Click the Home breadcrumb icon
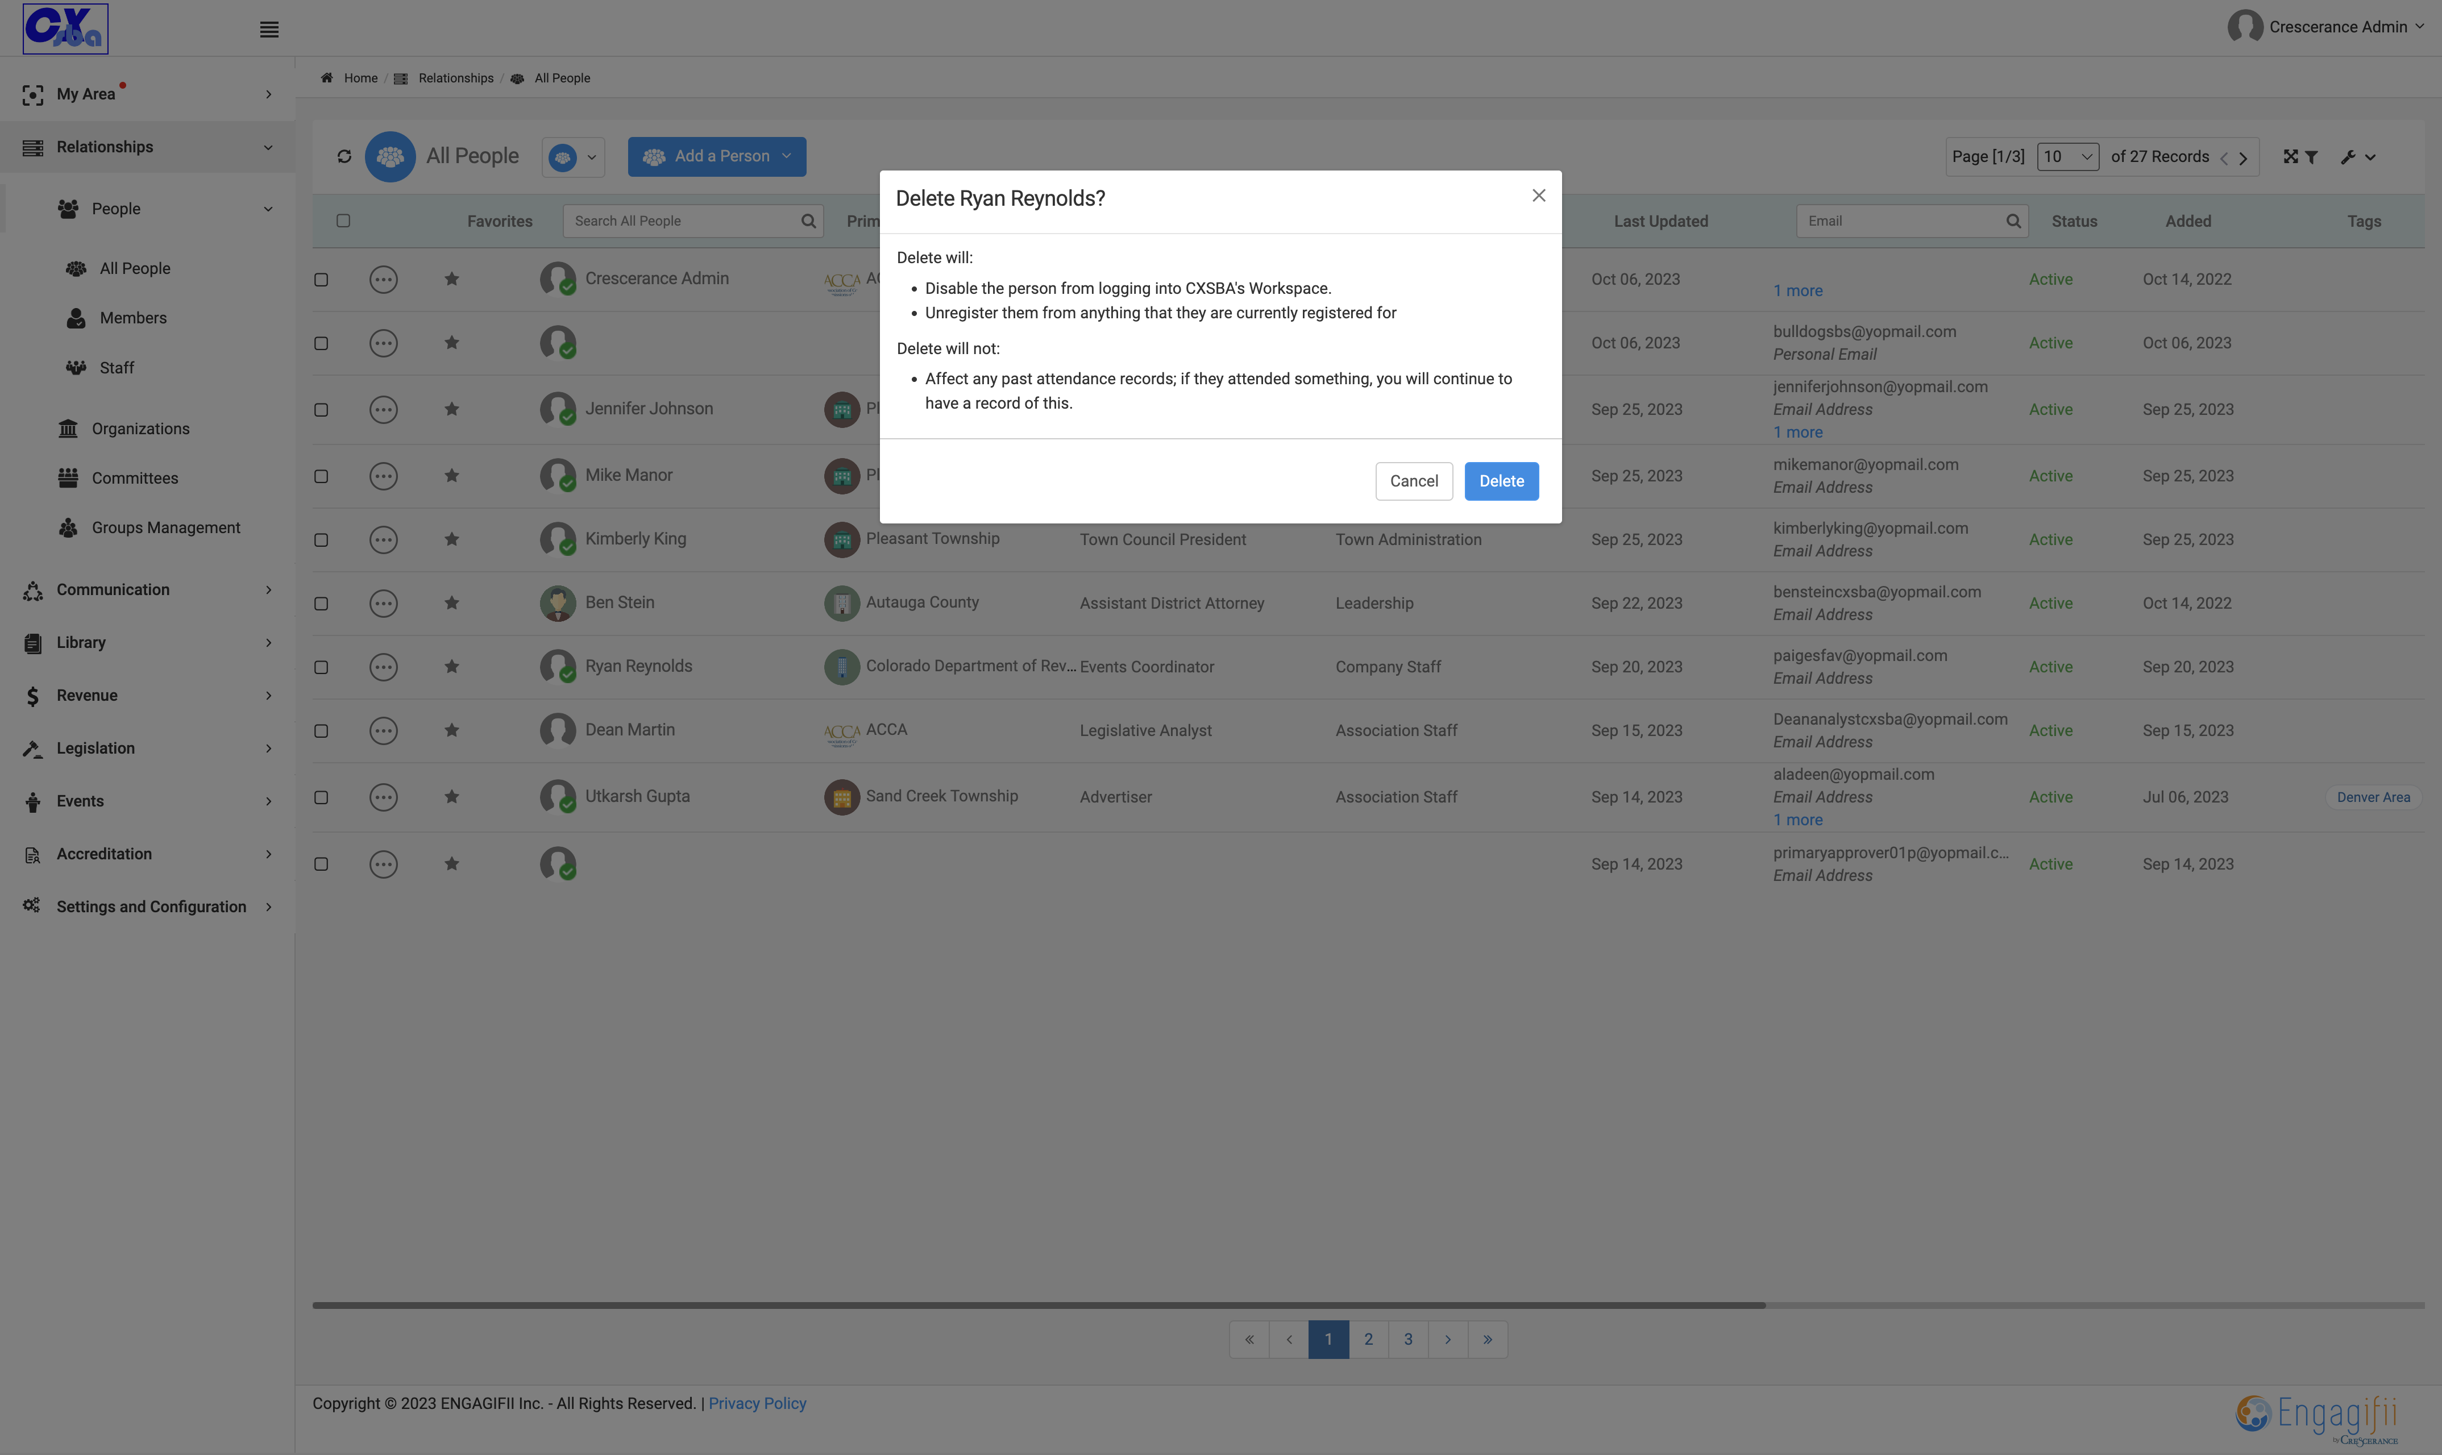Image resolution: width=2442 pixels, height=1455 pixels. tap(326, 78)
